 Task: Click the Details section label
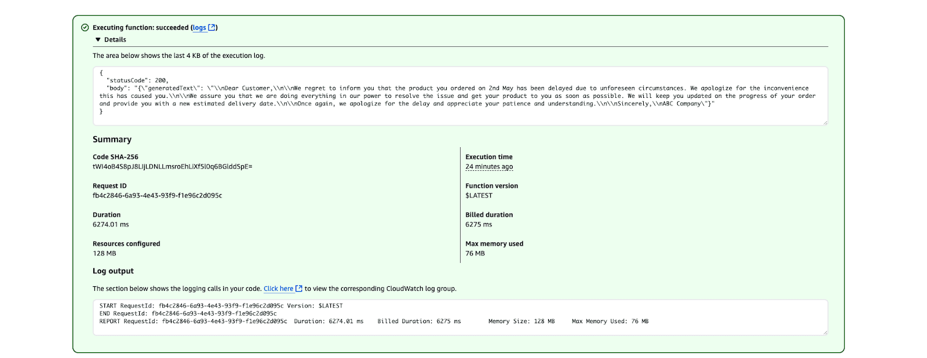(115, 40)
